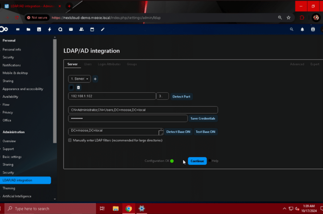
Task: Switch to the Groups tab
Action: click(132, 64)
